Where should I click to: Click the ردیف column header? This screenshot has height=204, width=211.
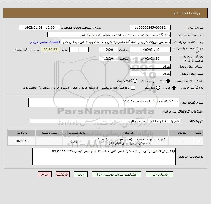point(199,133)
